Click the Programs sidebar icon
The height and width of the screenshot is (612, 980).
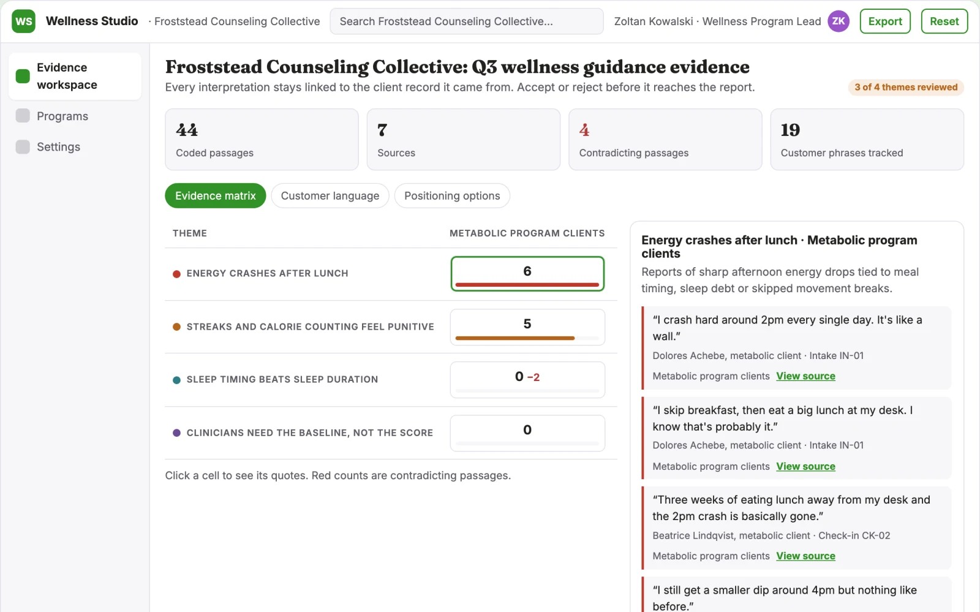[x=23, y=116]
